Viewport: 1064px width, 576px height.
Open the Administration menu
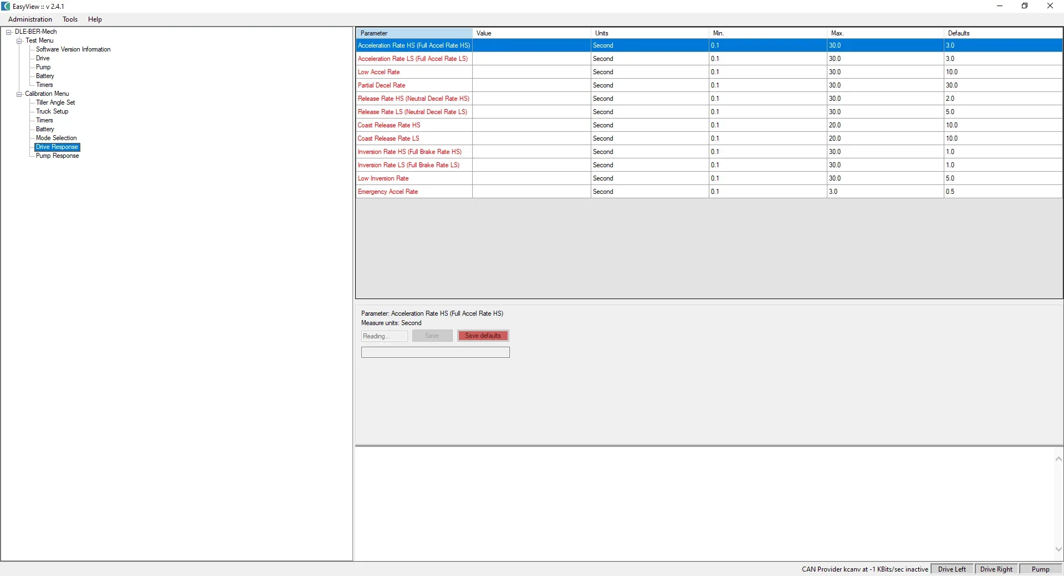pos(30,19)
